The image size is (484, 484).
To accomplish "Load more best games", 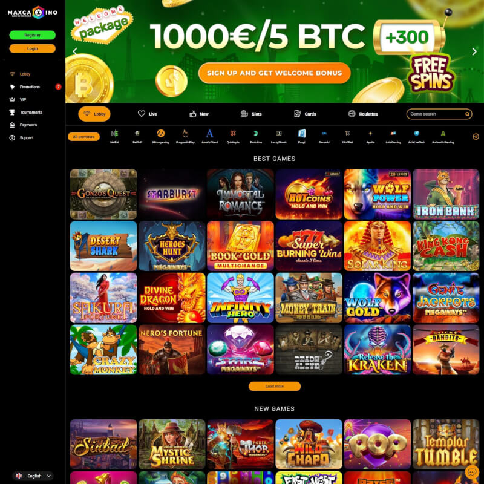I will [275, 386].
